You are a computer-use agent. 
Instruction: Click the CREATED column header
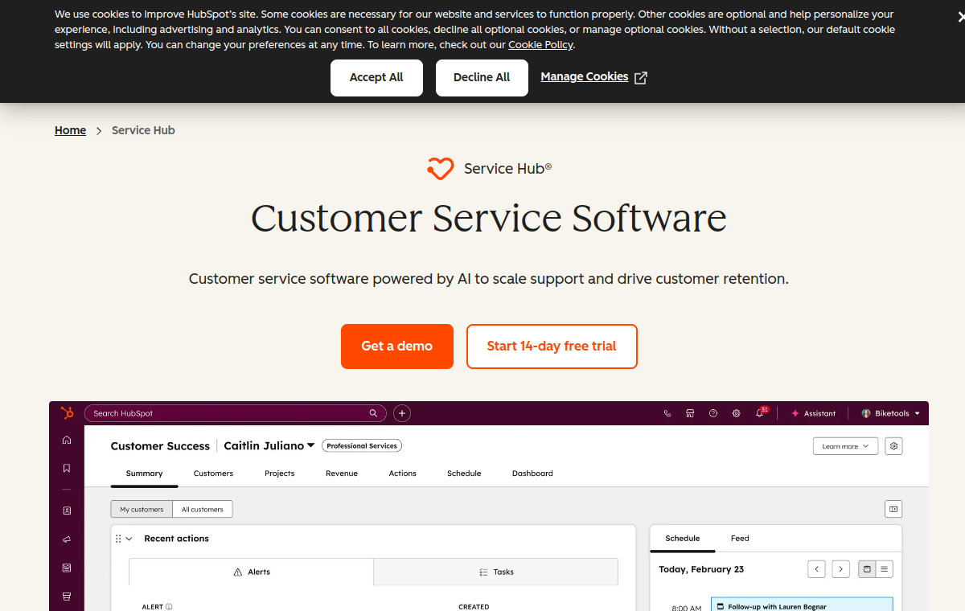[x=474, y=607]
